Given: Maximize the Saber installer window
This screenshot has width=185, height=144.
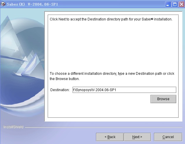Looking at the screenshot, I should point(175,4).
